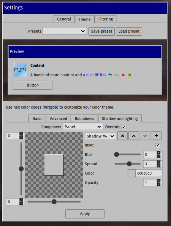171x226 pixels.
Task: Click the Apply button
Action: pyautogui.click(x=85, y=213)
